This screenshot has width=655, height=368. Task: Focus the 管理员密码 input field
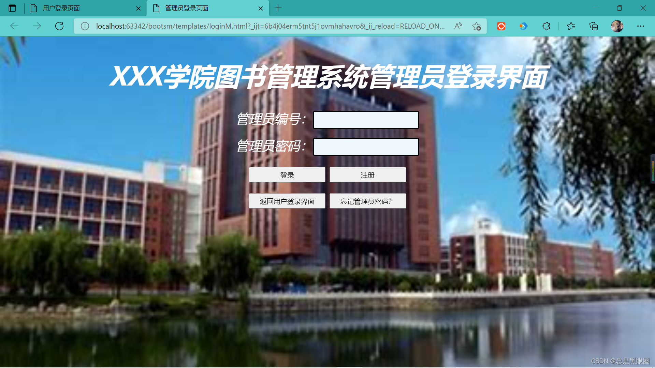coord(366,147)
